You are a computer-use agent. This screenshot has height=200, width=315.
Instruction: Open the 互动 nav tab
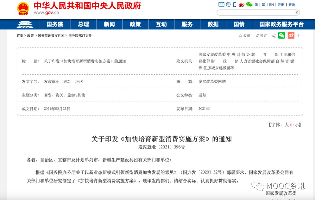click(161, 24)
